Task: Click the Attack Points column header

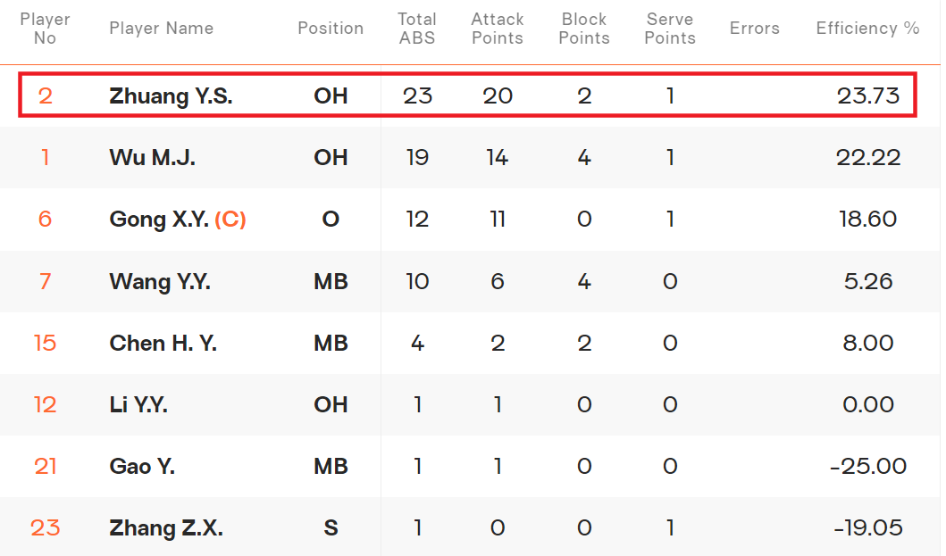Action: [498, 29]
